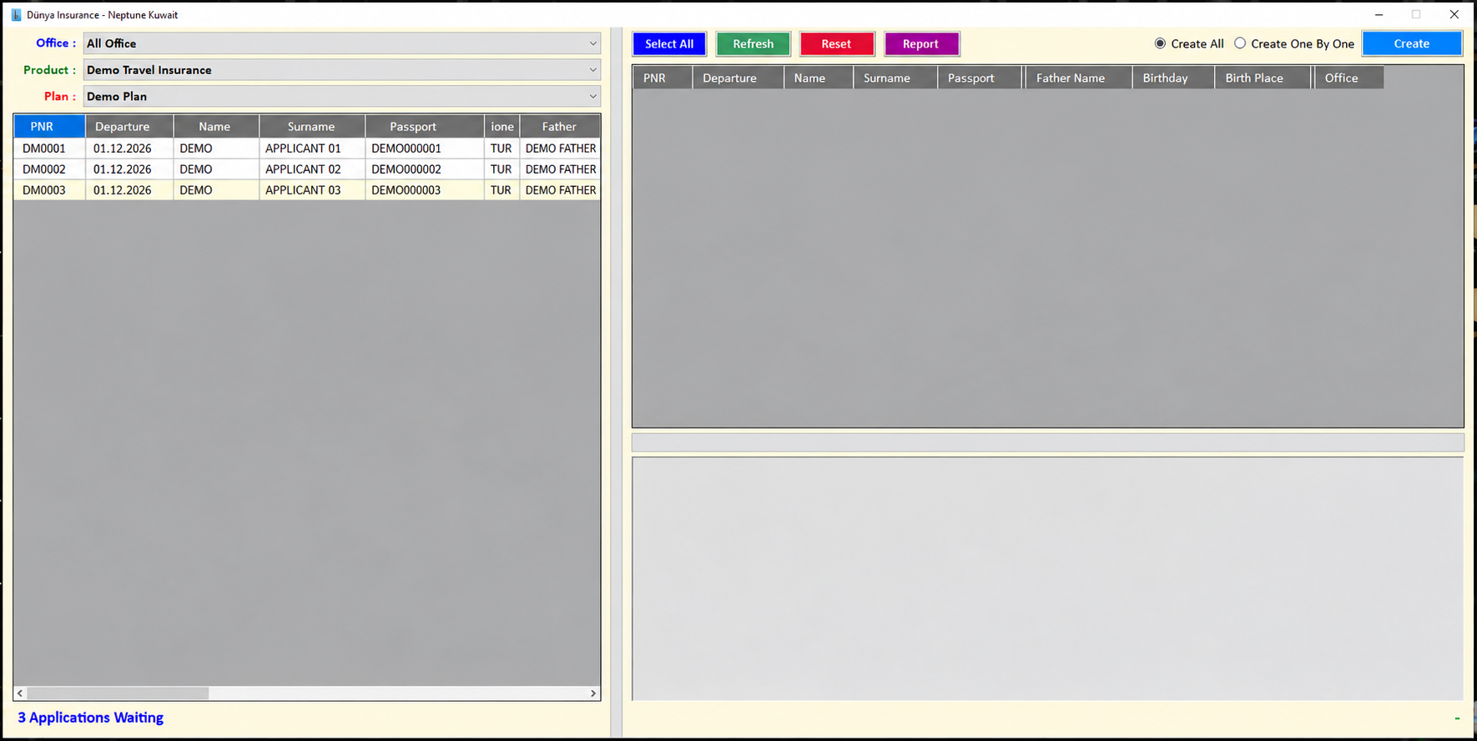
Task: Click the APPLICANT 01 surname cell
Action: point(312,149)
